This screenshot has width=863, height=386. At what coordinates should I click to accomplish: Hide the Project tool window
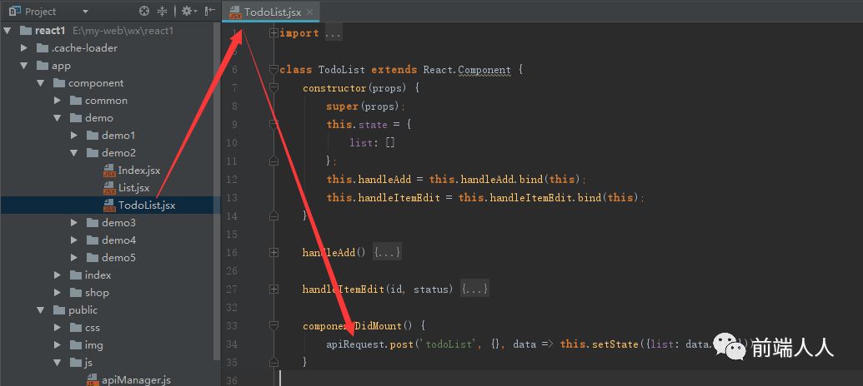[209, 11]
